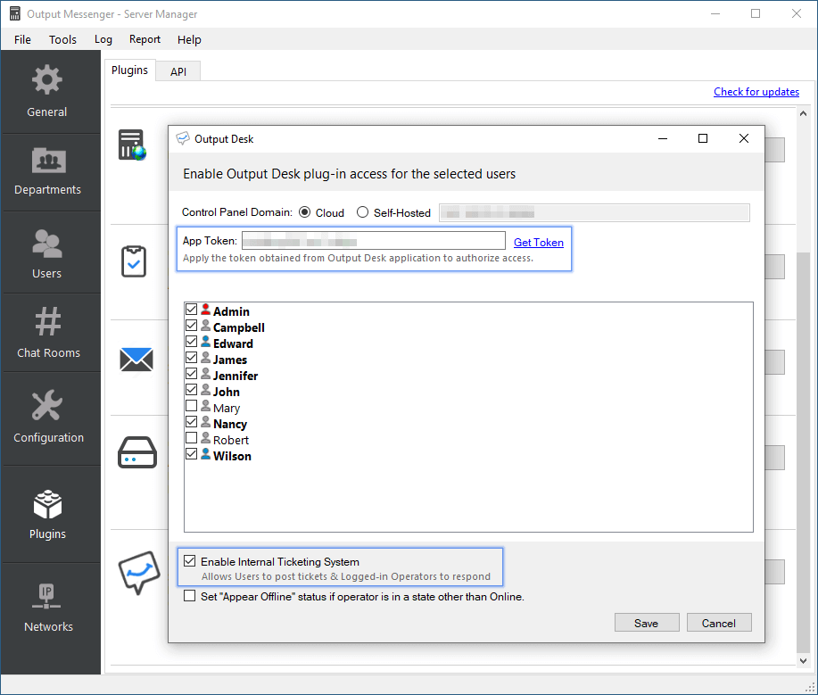Click the Output Desk dialog title icon
The height and width of the screenshot is (695, 818).
tap(183, 138)
